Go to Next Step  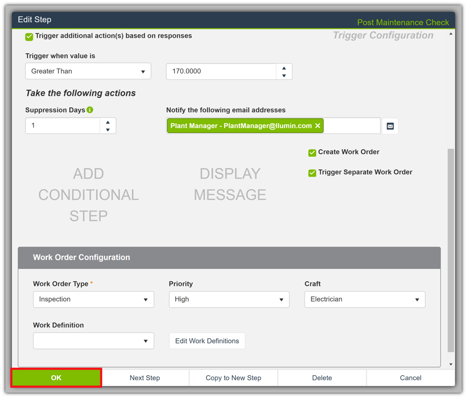tap(145, 378)
